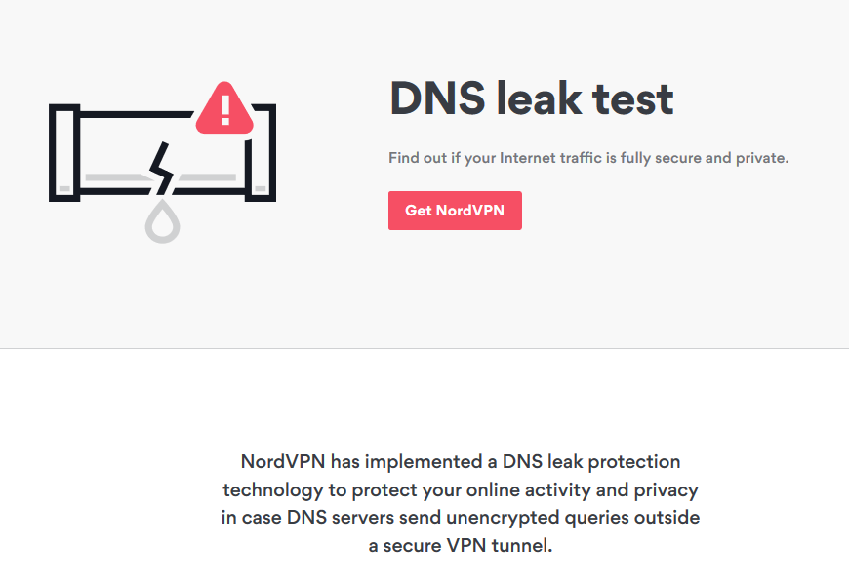Click the 'unencrypted queries outside' text
849x585 pixels.
(x=573, y=518)
